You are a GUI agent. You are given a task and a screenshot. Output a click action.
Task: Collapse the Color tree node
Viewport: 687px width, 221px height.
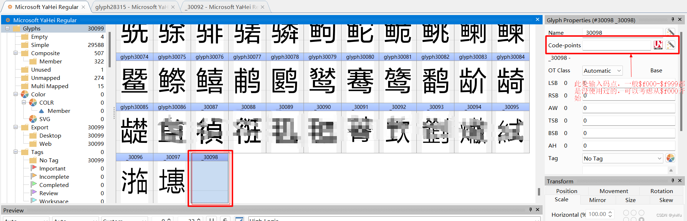(15, 94)
